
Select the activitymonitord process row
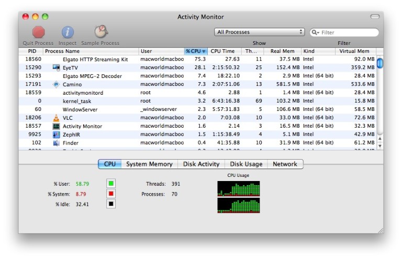[x=197, y=93]
